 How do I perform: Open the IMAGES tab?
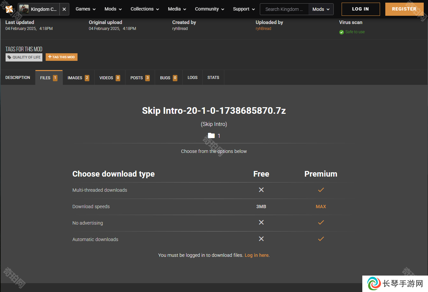[79, 78]
